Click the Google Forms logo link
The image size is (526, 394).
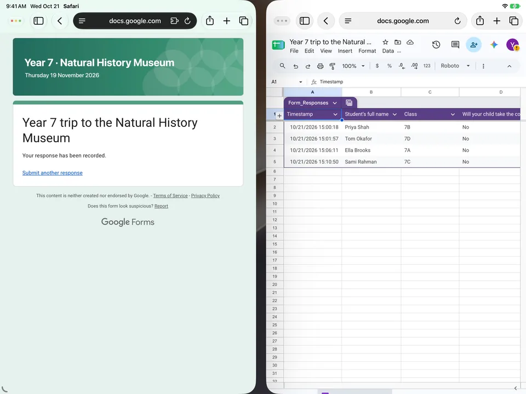[128, 222]
